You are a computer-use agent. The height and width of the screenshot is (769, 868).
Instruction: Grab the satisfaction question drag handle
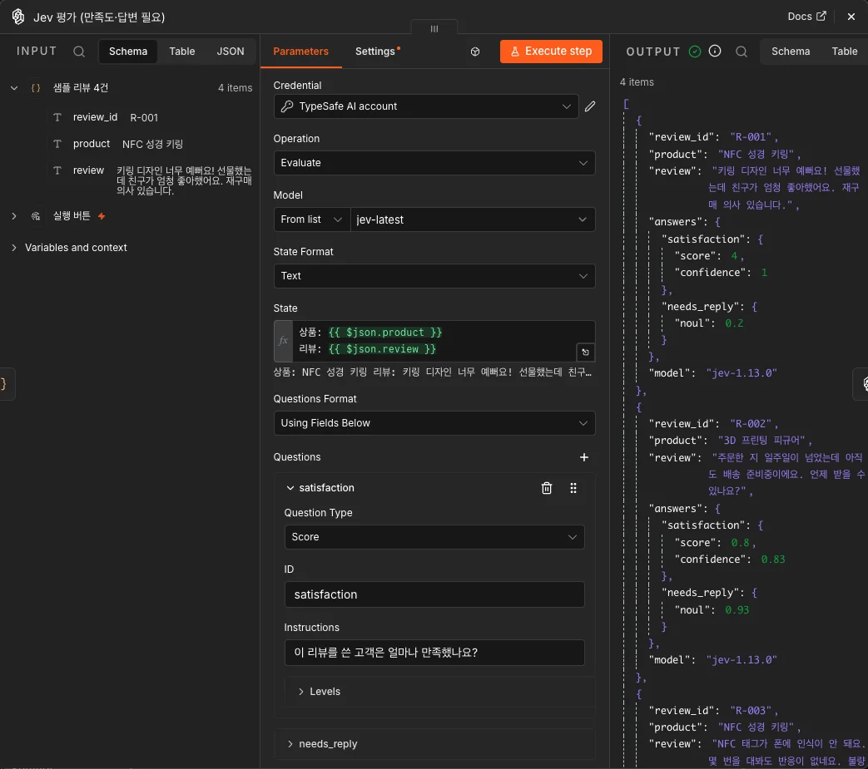(x=573, y=488)
